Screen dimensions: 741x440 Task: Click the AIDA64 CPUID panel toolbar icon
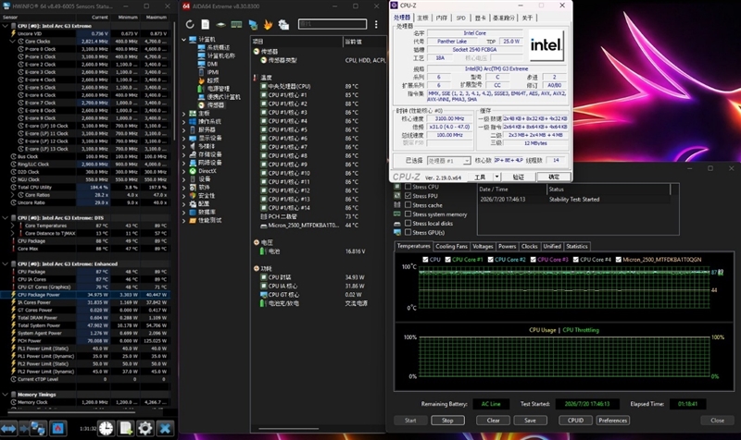(x=283, y=25)
